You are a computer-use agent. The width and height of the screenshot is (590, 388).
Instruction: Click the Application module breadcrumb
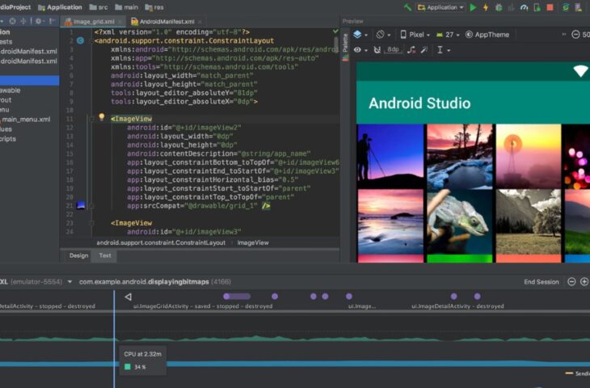pyautogui.click(x=60, y=7)
